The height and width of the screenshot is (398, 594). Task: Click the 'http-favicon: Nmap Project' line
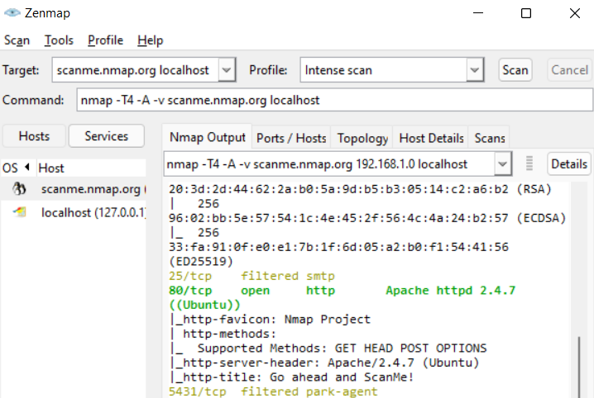(x=270, y=319)
